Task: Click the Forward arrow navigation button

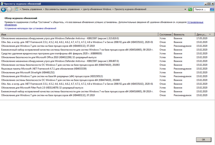Action: [x=9, y=9]
